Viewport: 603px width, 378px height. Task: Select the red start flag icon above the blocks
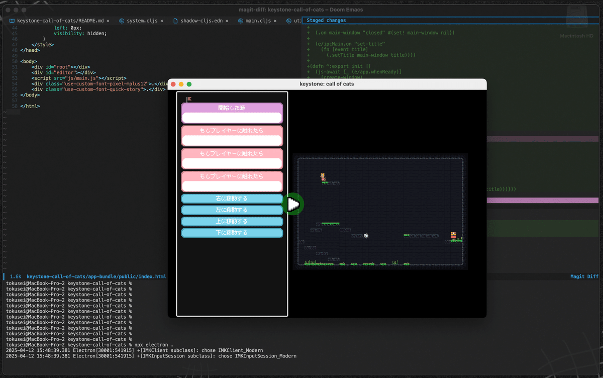188,99
